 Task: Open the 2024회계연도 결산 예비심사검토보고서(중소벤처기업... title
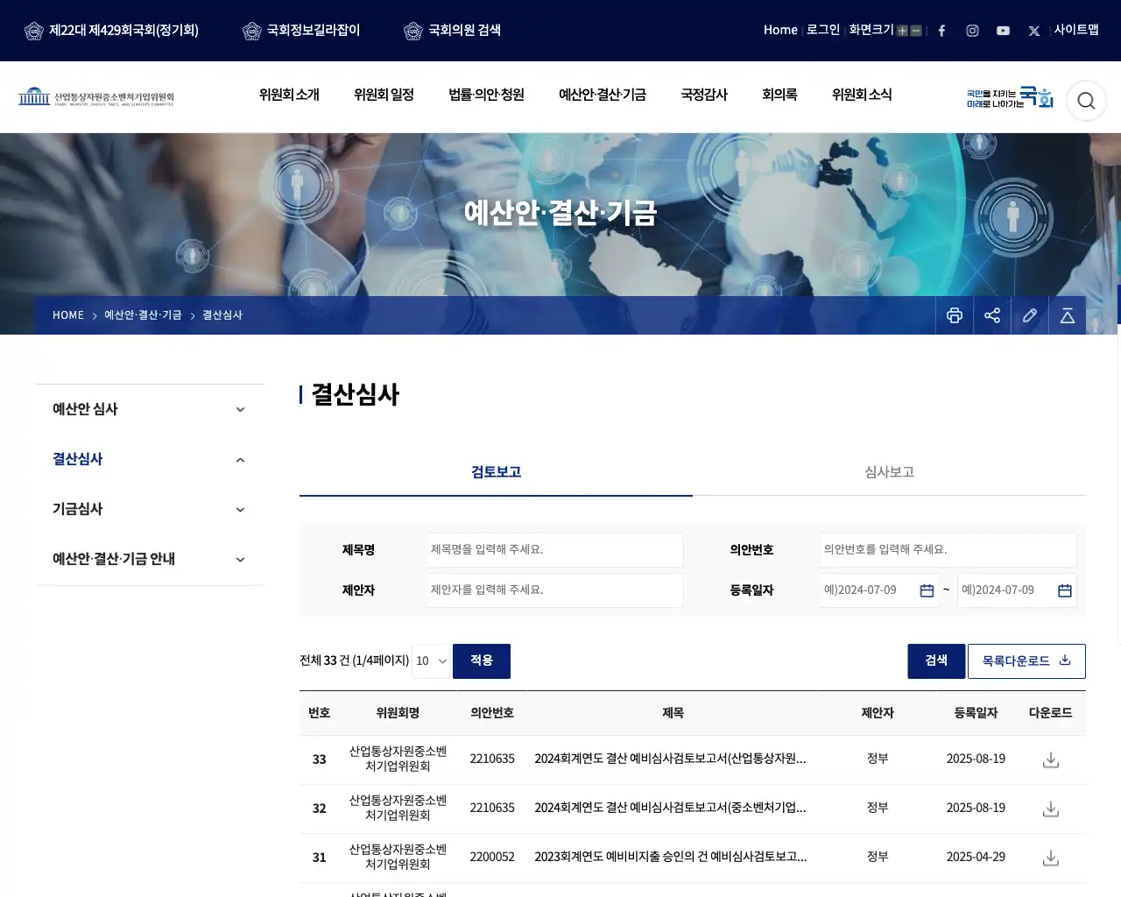pyautogui.click(x=670, y=808)
